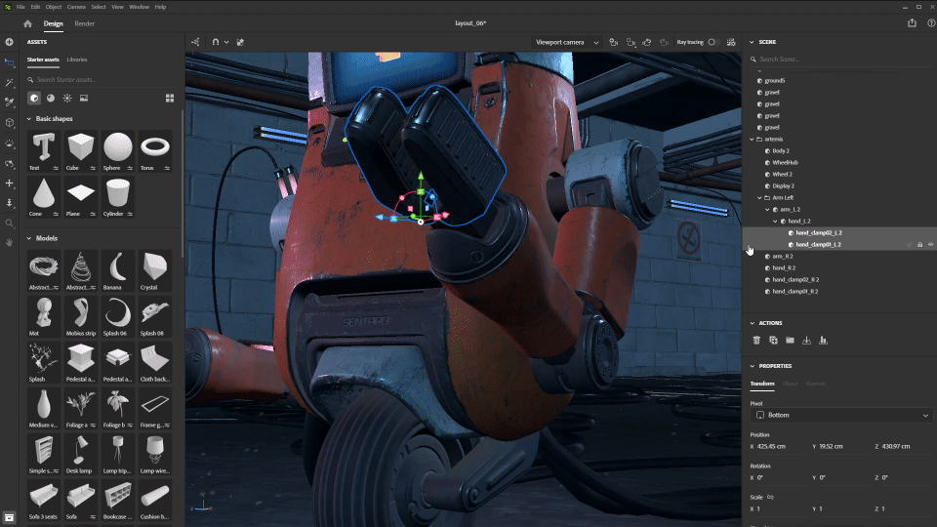
Task: Click the Add objects plus icon in left toolbar
Action: [9, 42]
